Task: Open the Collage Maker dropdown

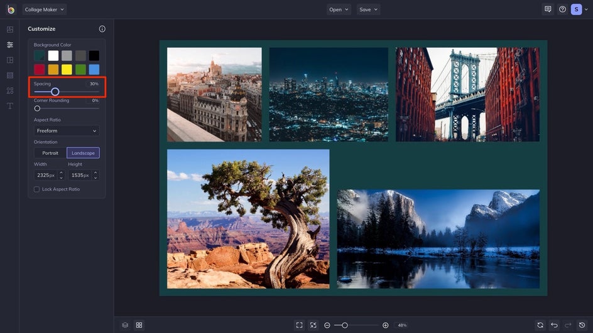Action: click(x=45, y=9)
